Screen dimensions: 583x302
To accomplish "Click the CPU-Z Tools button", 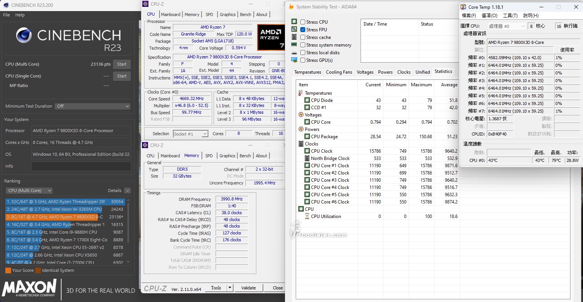I will 216,288.
